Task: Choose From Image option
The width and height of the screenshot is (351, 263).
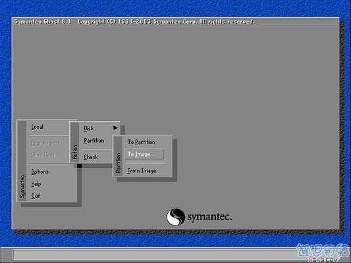Action: click(142, 171)
